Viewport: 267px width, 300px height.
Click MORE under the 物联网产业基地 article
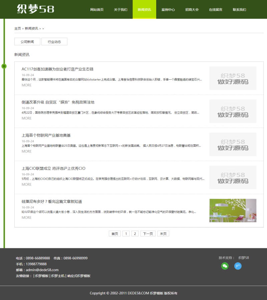click(x=26, y=151)
